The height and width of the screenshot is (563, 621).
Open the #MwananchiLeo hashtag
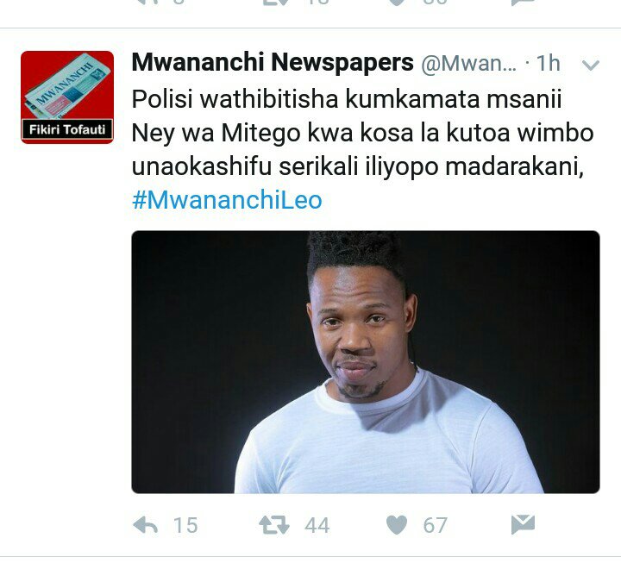pyautogui.click(x=227, y=200)
